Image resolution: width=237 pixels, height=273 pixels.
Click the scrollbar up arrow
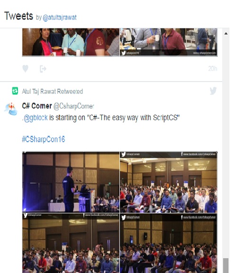pyautogui.click(x=226, y=34)
